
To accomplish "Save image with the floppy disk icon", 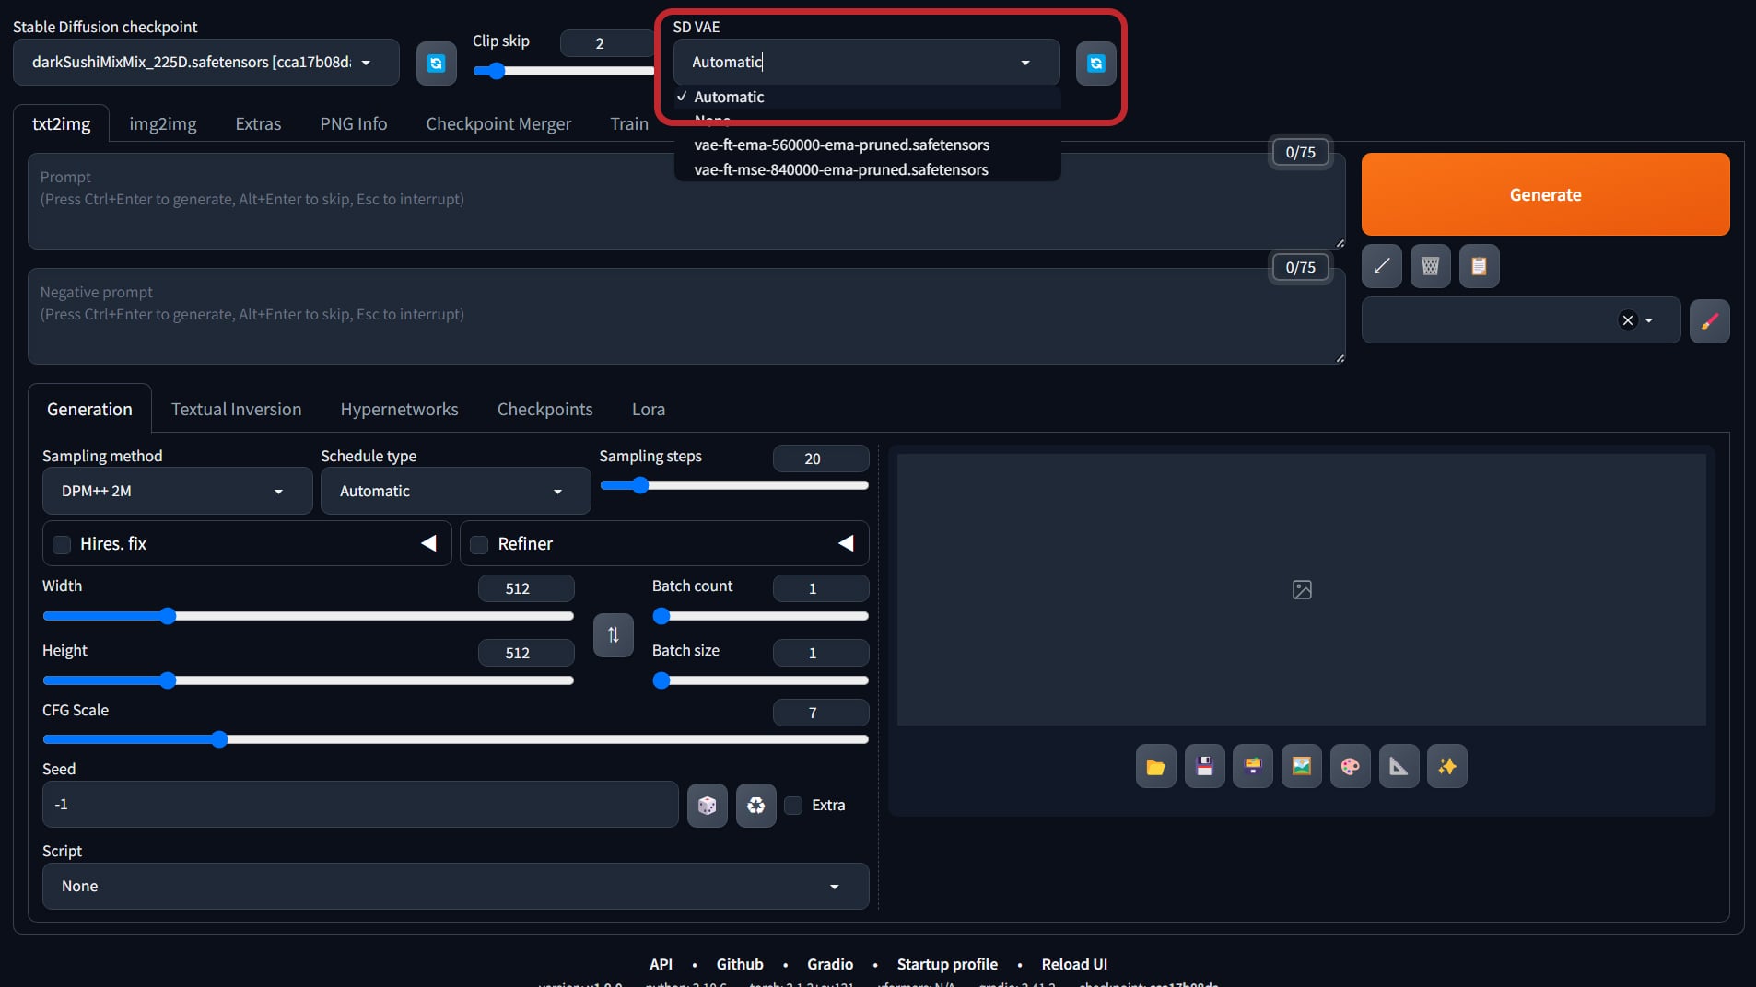I will click(1204, 766).
